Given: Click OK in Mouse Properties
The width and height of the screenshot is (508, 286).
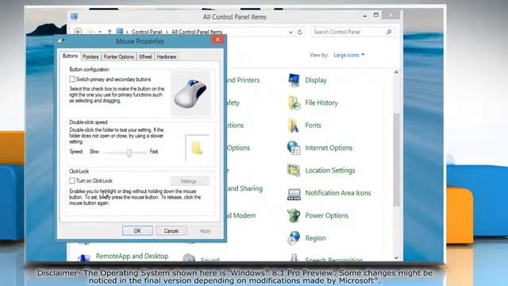Looking at the screenshot, I should (x=137, y=231).
